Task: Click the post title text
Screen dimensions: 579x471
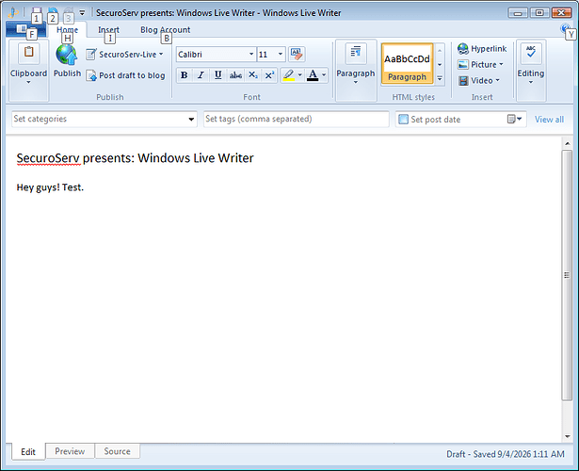Action: [136, 158]
